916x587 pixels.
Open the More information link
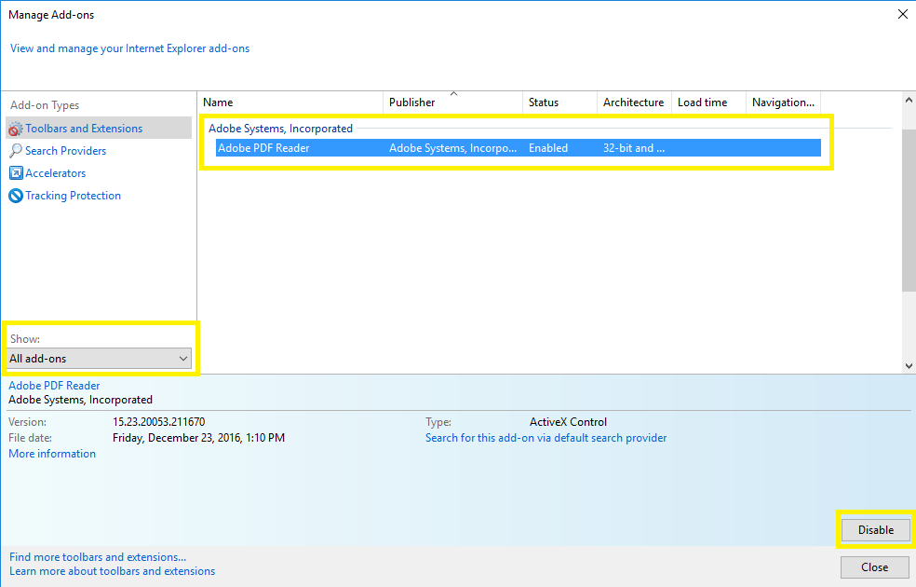click(52, 454)
